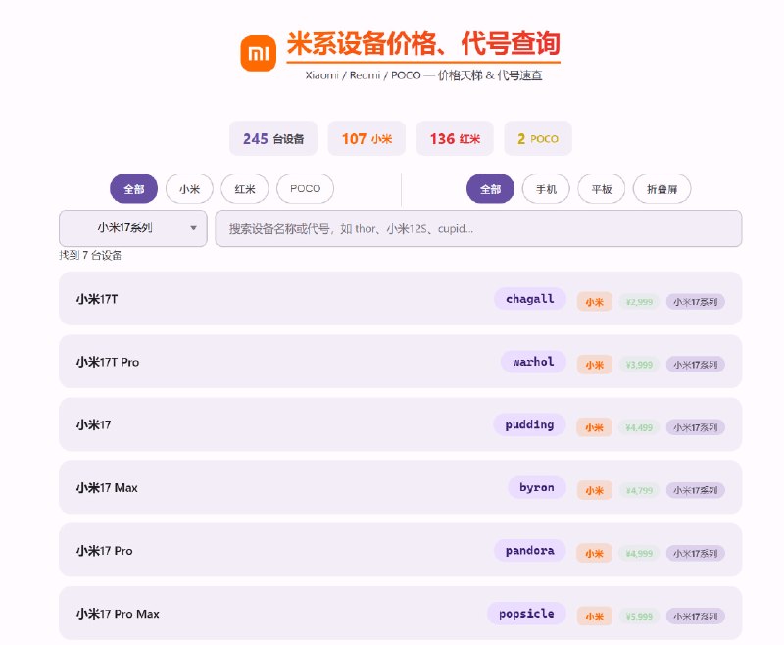Click the pandora codename badge
Screen dimensions: 784x645
coord(530,551)
